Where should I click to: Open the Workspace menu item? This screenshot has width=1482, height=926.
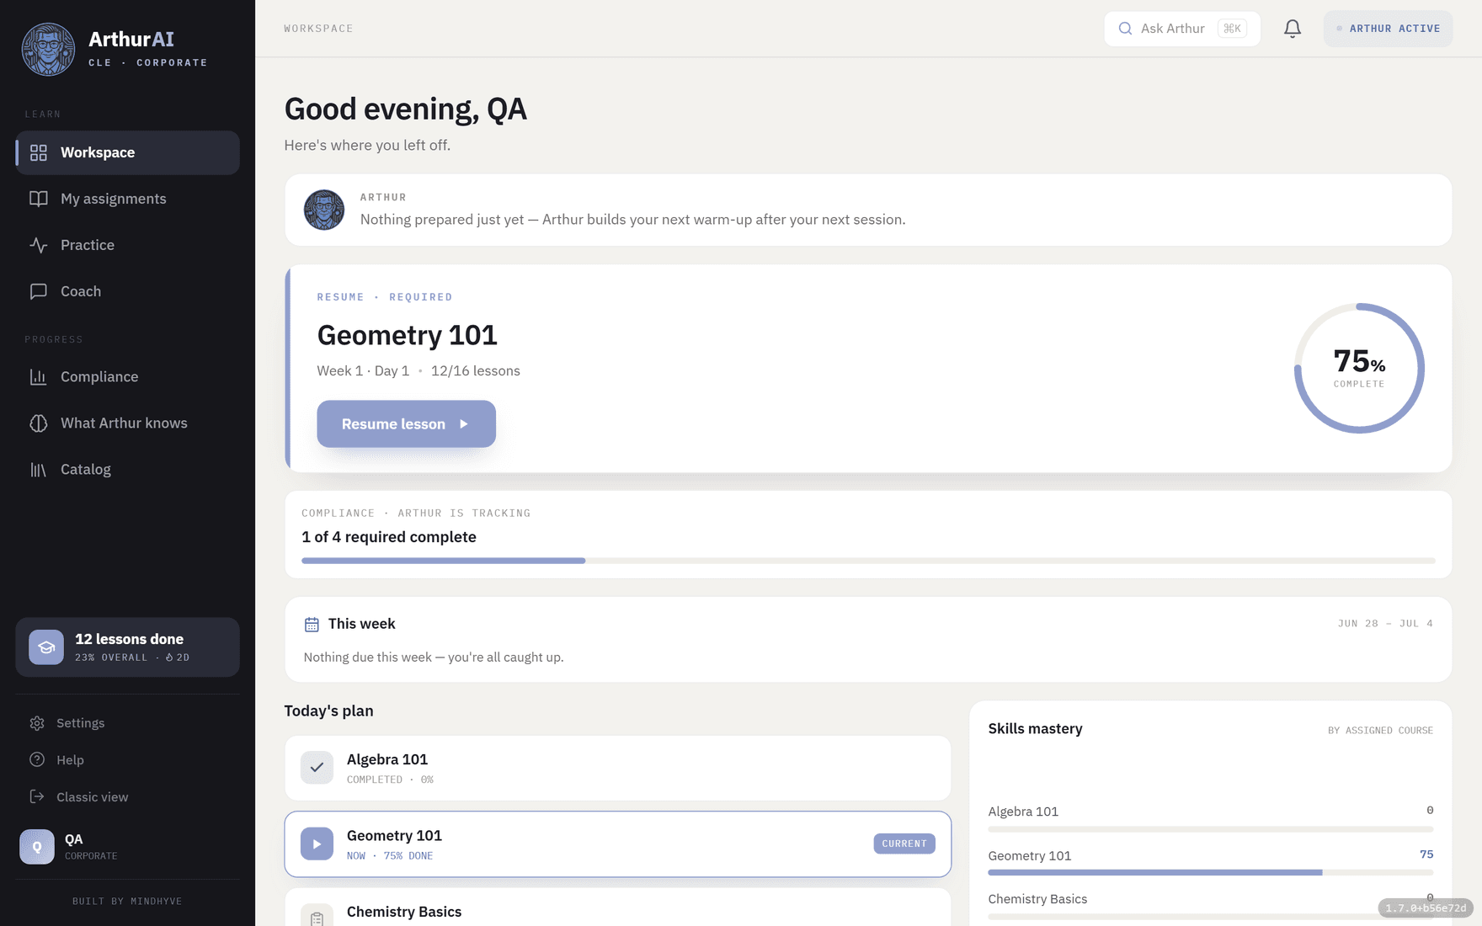(127, 152)
